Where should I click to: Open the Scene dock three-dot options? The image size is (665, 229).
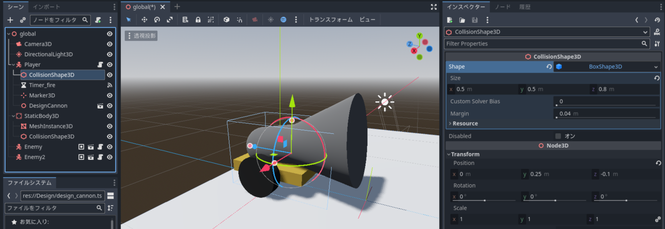111,20
